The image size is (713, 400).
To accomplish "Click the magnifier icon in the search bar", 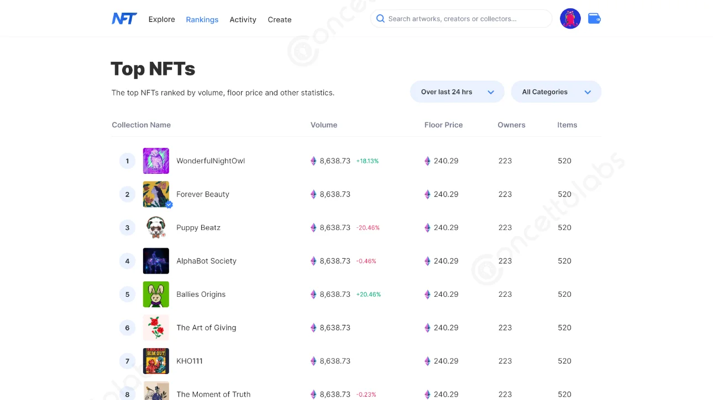I will 380,18.
